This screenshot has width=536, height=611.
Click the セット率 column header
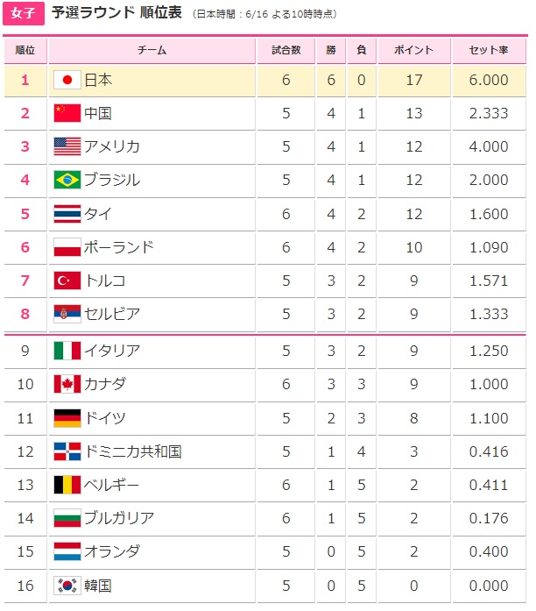tap(489, 51)
